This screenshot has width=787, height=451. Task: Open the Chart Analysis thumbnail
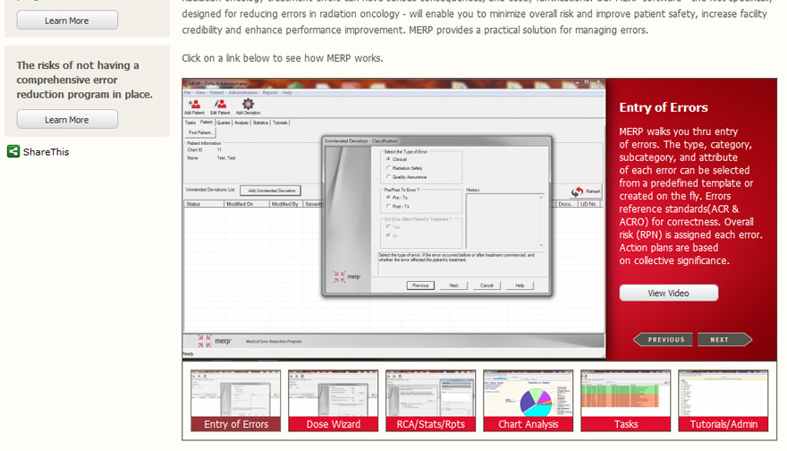(528, 400)
